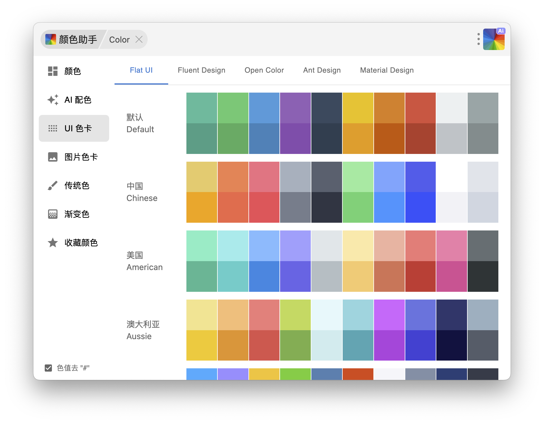
Task: Open the 图片色卡 image icon
Action: pos(53,157)
